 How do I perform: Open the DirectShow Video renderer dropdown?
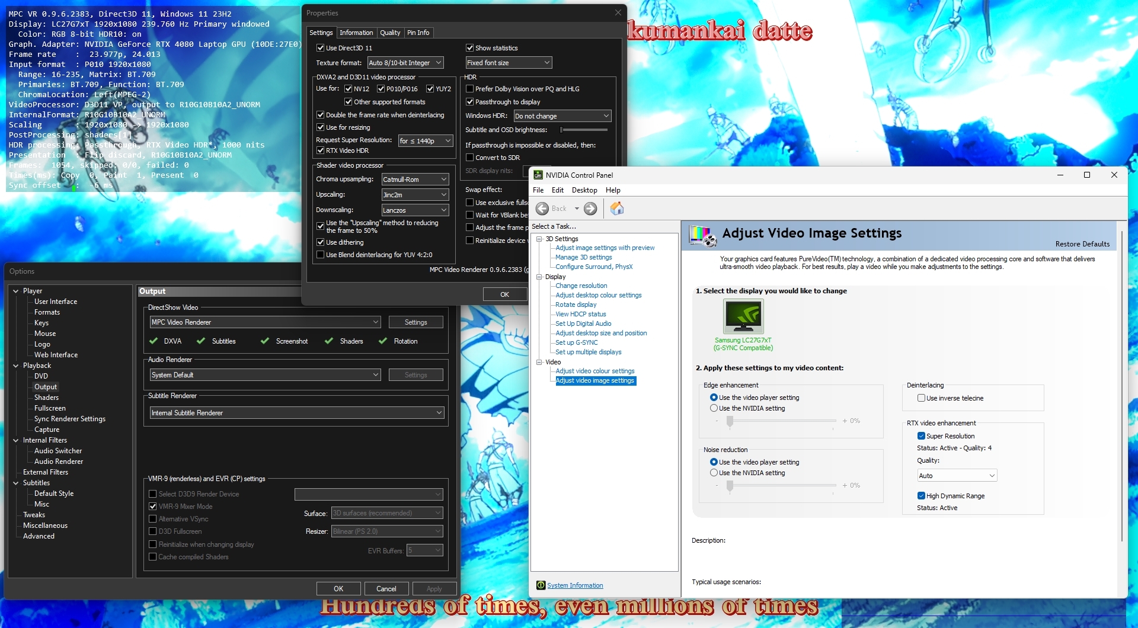pyautogui.click(x=265, y=322)
